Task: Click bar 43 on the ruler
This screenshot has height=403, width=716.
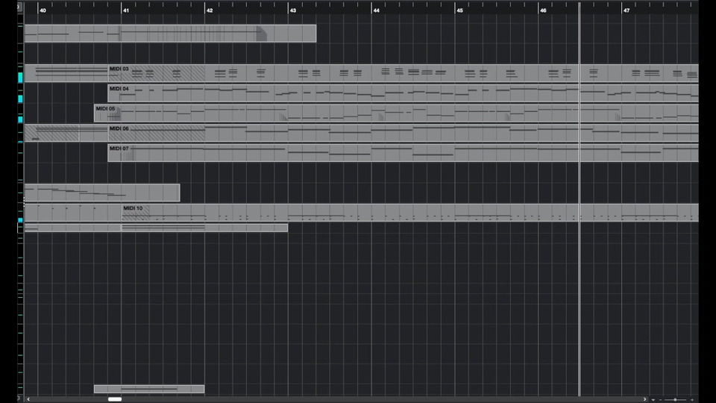Action: point(292,10)
